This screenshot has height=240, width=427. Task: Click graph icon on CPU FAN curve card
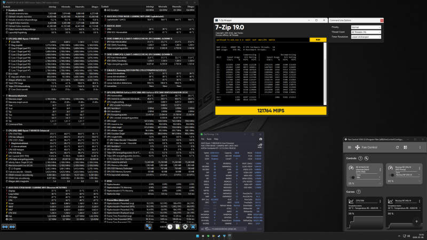pos(351,202)
